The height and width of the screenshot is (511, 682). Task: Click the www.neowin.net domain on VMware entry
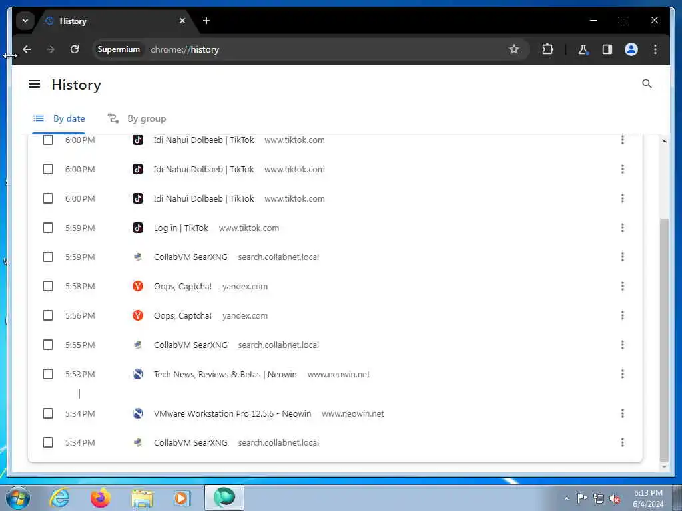(353, 413)
